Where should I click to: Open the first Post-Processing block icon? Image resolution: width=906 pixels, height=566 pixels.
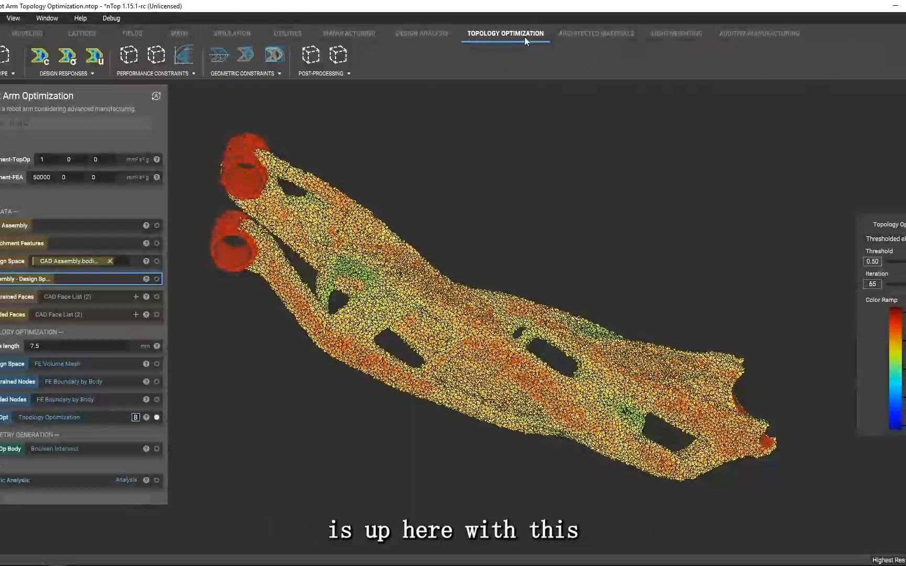(x=311, y=55)
